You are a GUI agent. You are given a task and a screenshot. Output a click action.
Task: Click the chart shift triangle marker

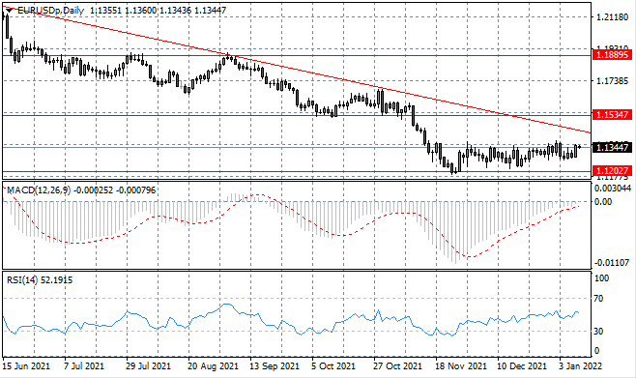click(9, 11)
